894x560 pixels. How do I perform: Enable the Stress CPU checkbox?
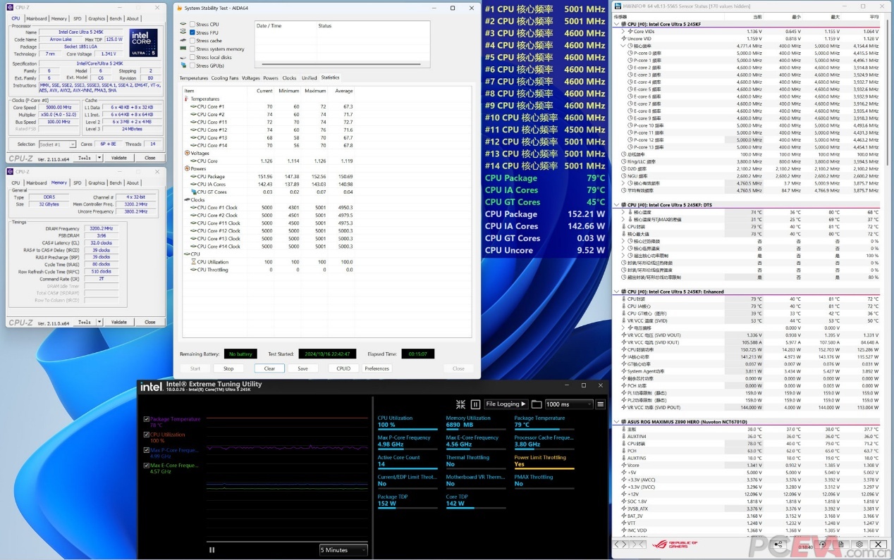(192, 24)
